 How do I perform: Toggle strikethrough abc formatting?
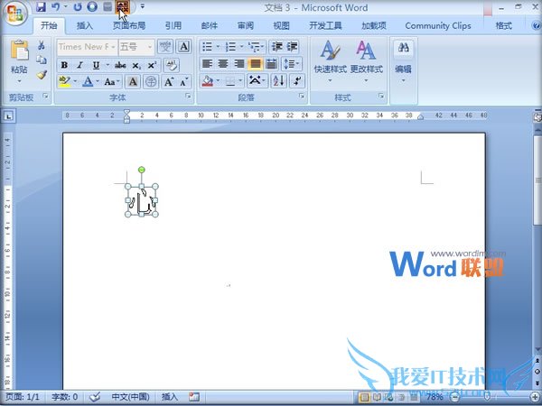click(120, 65)
